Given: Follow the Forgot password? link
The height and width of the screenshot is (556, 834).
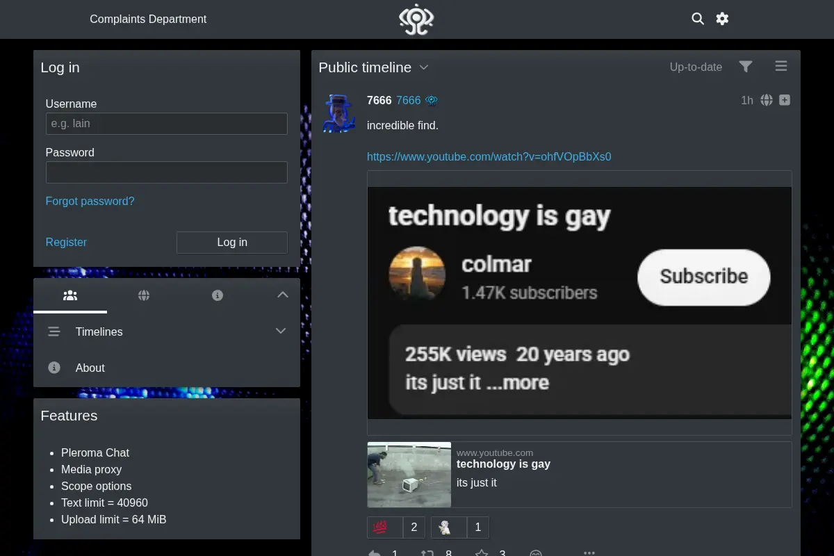Looking at the screenshot, I should tap(90, 202).
